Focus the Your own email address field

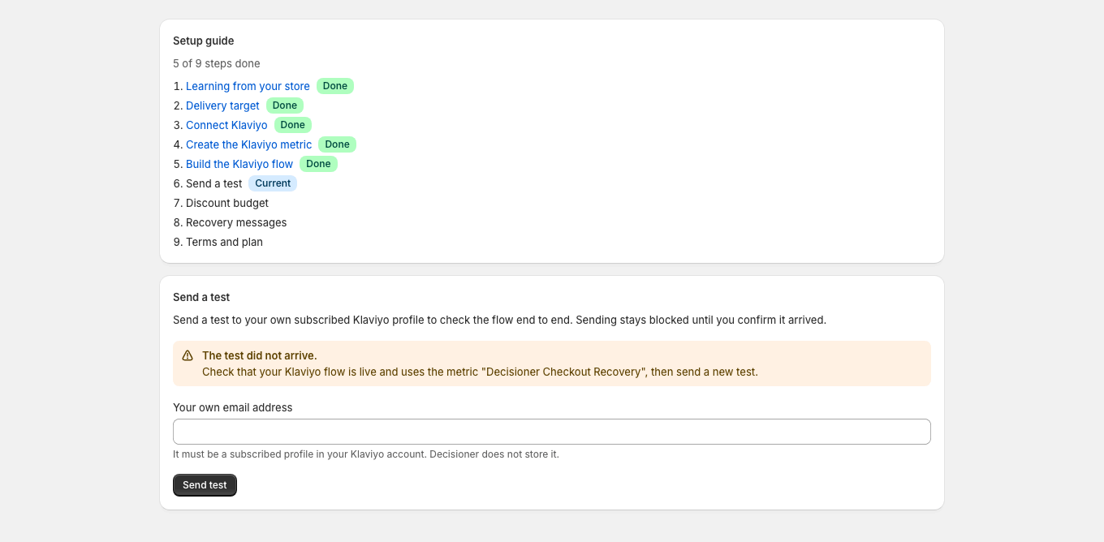[552, 432]
